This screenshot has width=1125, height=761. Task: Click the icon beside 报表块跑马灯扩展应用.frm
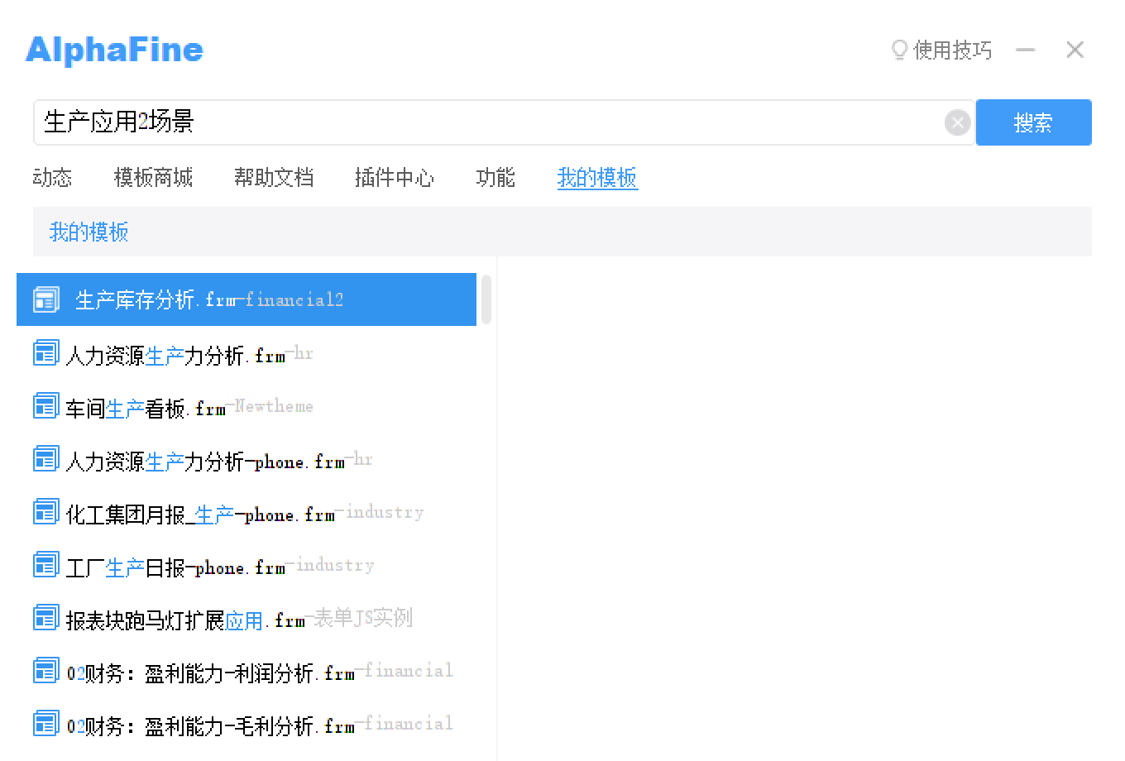point(46,617)
